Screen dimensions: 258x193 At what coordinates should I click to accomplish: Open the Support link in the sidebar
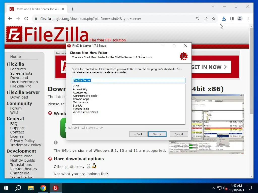tap(17, 128)
